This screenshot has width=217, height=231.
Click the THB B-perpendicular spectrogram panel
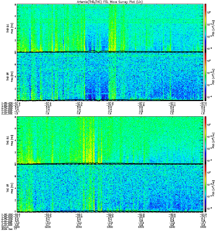point(110,28)
